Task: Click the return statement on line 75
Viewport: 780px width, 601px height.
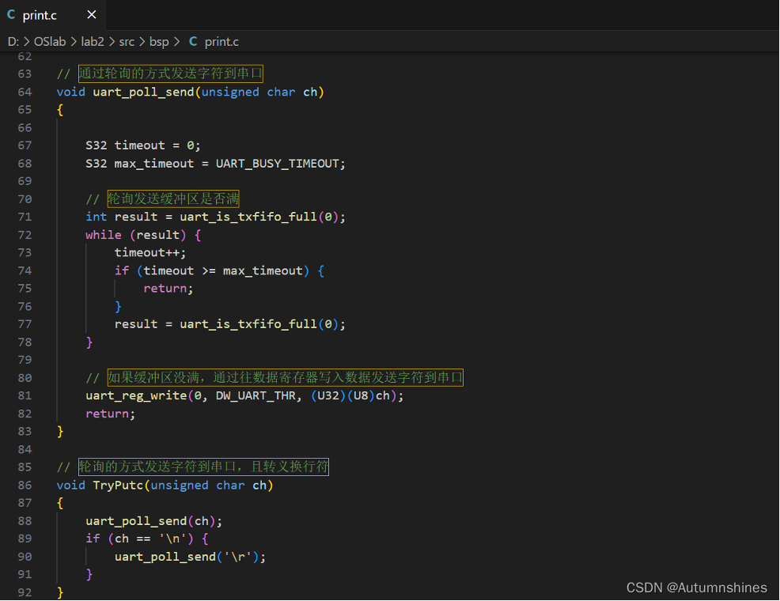Action: coord(165,288)
